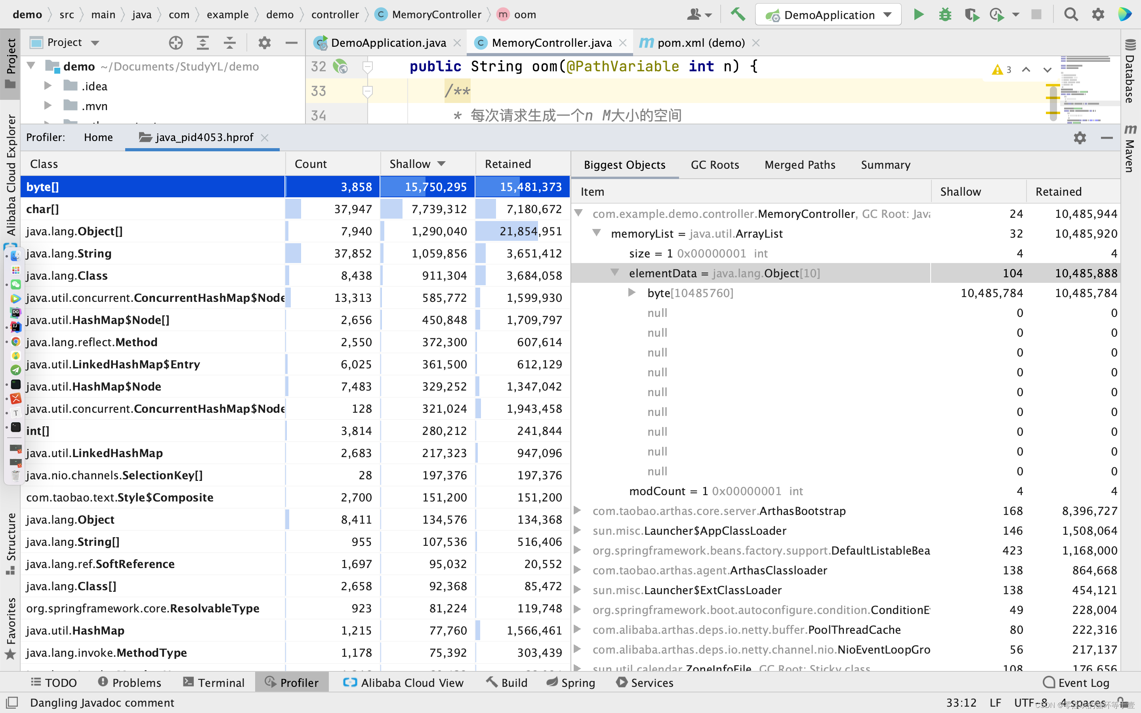1141x713 pixels.
Task: Click the controller breadcrumb segment
Action: (x=335, y=15)
